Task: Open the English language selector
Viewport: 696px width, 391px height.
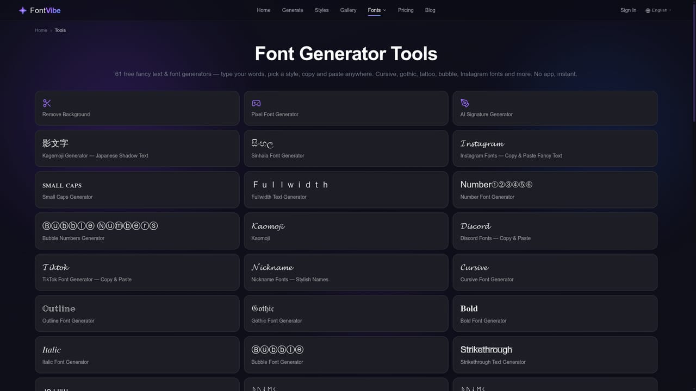Action: coord(658,10)
